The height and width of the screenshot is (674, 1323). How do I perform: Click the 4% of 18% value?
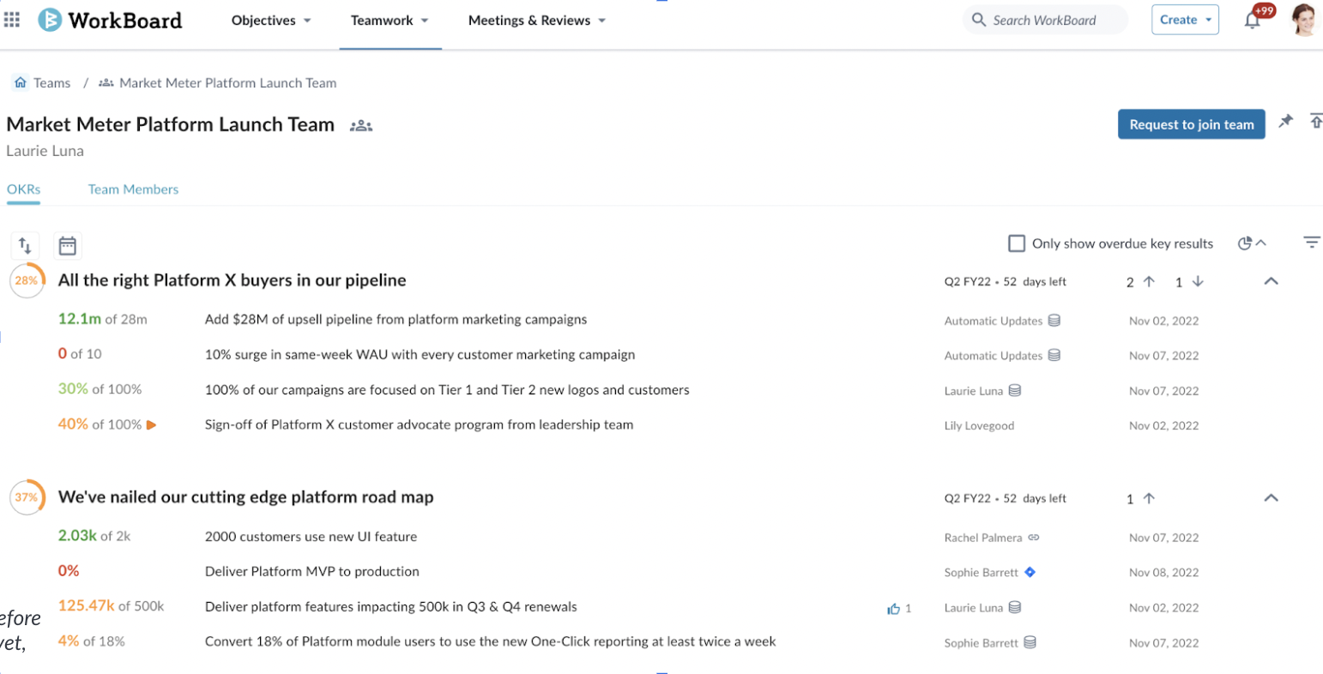pyautogui.click(x=92, y=641)
